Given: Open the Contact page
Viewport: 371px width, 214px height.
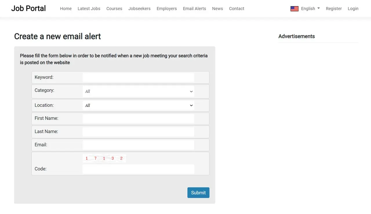Looking at the screenshot, I should pos(237,9).
